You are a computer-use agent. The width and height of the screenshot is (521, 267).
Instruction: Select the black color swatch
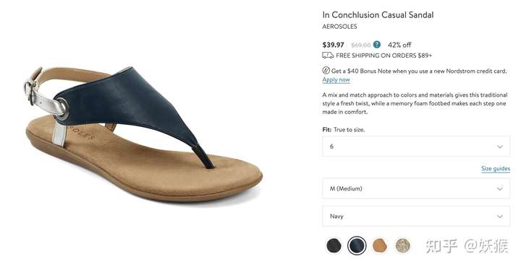334,245
